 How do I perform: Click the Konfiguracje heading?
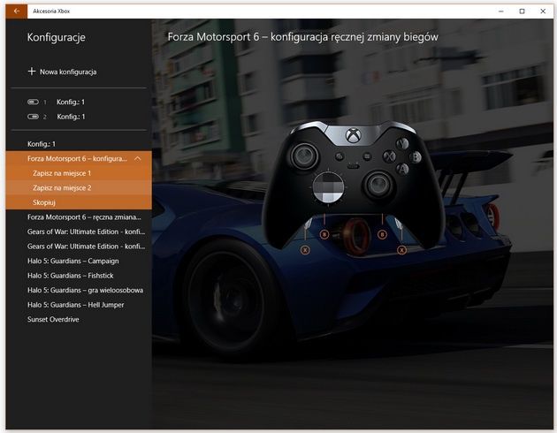(x=56, y=37)
